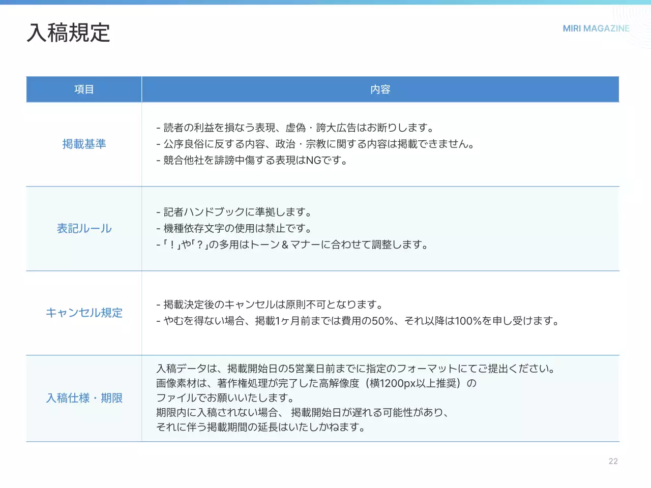The height and width of the screenshot is (488, 651).
Task: Click the page number 22
Action: [613, 461]
